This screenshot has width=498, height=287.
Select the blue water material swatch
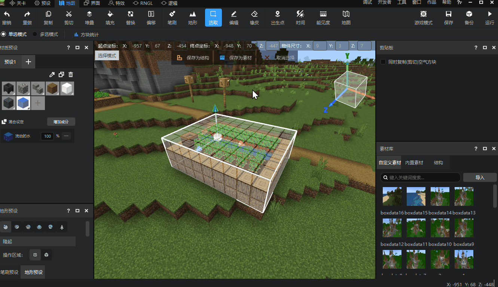[x=23, y=103]
